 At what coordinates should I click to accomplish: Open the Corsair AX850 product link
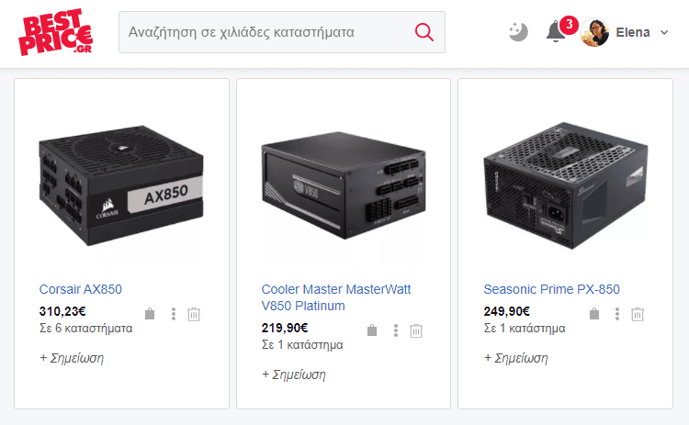(x=81, y=289)
